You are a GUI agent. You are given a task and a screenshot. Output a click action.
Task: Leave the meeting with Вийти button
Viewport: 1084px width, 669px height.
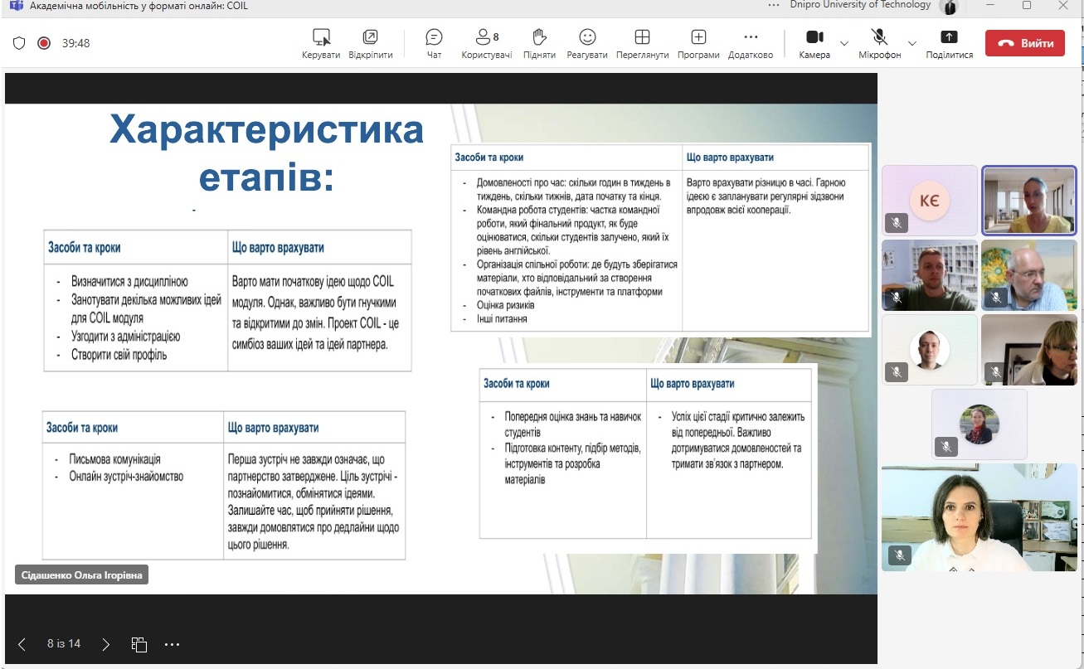1024,43
